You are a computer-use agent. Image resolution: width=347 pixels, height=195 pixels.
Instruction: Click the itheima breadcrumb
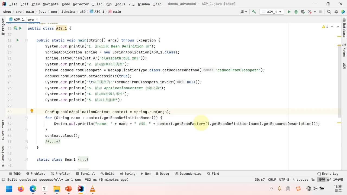tap(68, 12)
